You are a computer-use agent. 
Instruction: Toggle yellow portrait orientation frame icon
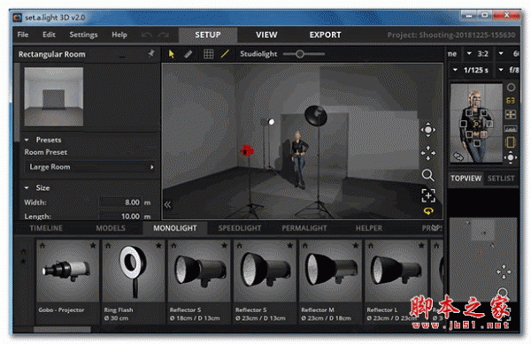click(x=511, y=142)
